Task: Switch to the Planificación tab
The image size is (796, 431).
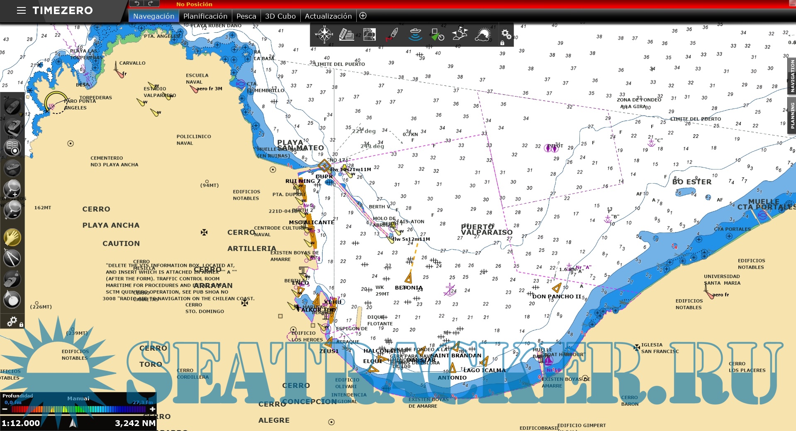Action: tap(205, 16)
